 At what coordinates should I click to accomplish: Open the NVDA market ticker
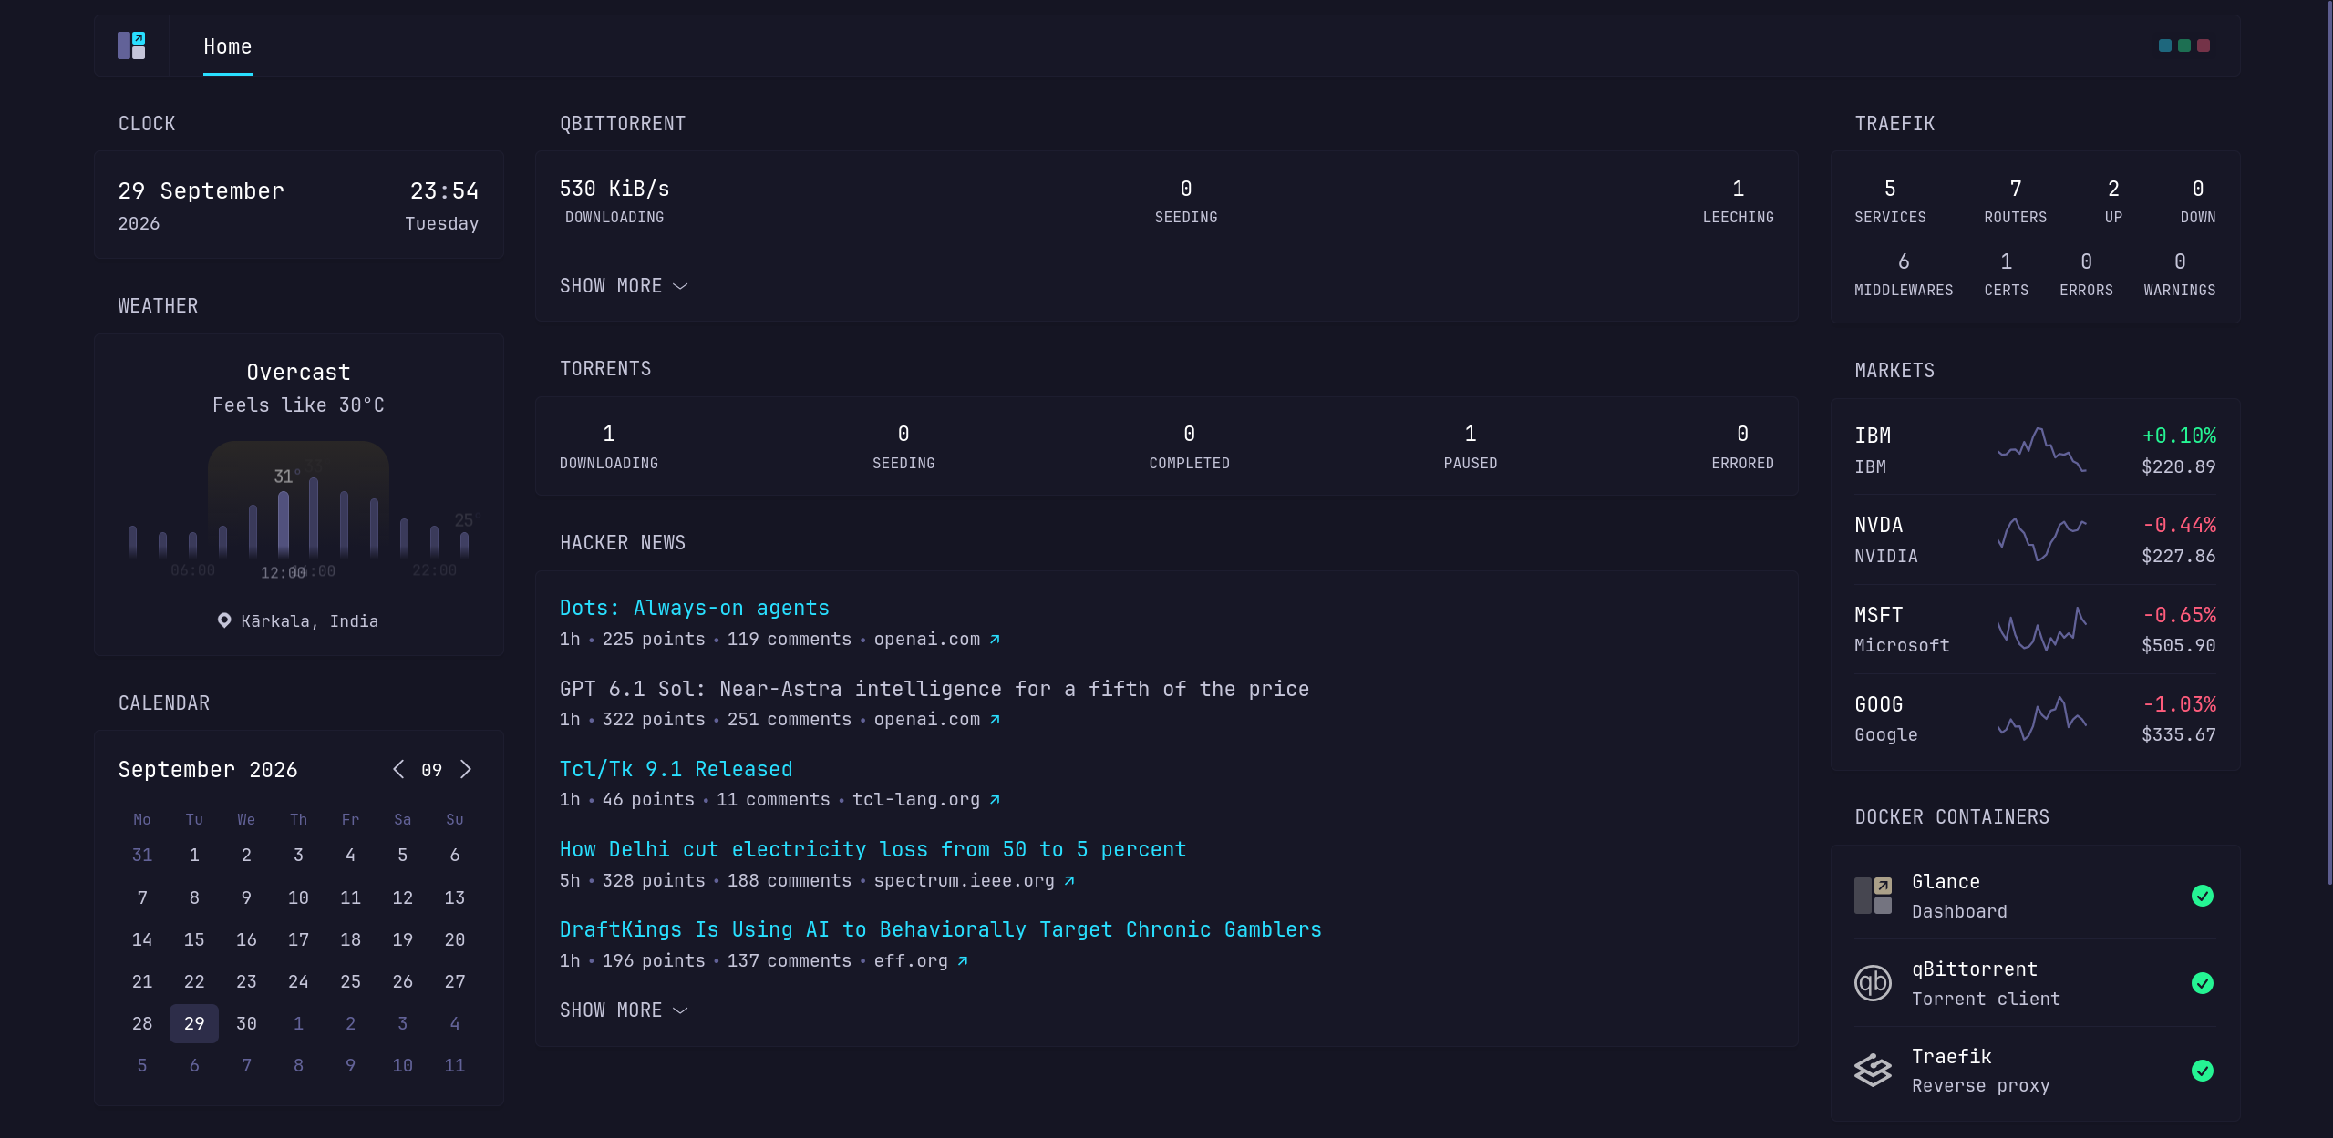(x=1878, y=525)
